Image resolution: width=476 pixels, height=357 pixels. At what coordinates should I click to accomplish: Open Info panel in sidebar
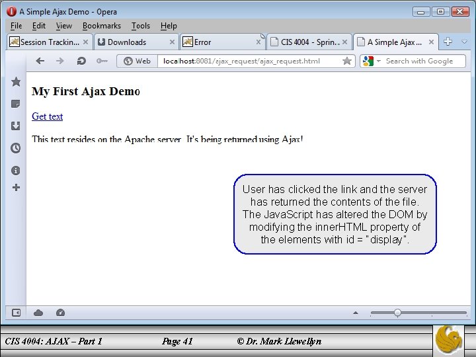[15, 171]
